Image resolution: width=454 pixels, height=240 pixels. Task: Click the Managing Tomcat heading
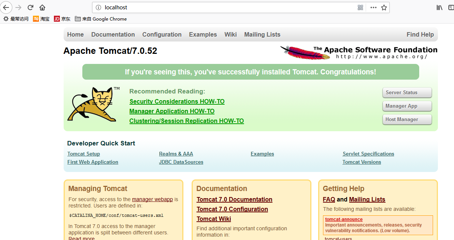tap(98, 188)
